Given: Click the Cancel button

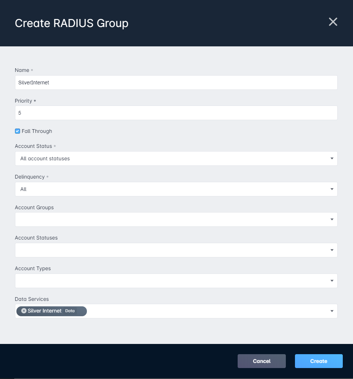Looking at the screenshot, I should (262, 361).
